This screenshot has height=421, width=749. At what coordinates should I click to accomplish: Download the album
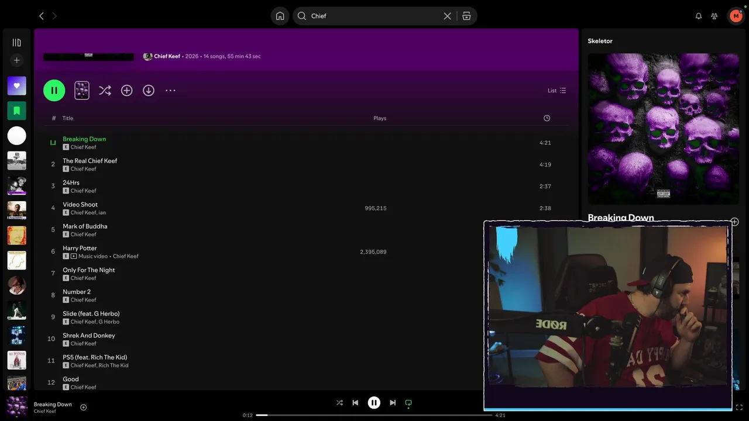point(149,90)
